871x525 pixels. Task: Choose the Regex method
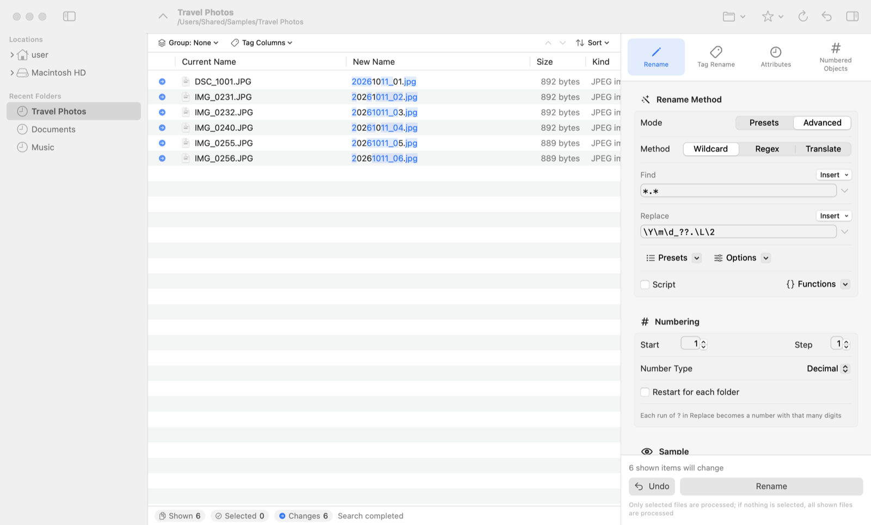tap(766, 149)
